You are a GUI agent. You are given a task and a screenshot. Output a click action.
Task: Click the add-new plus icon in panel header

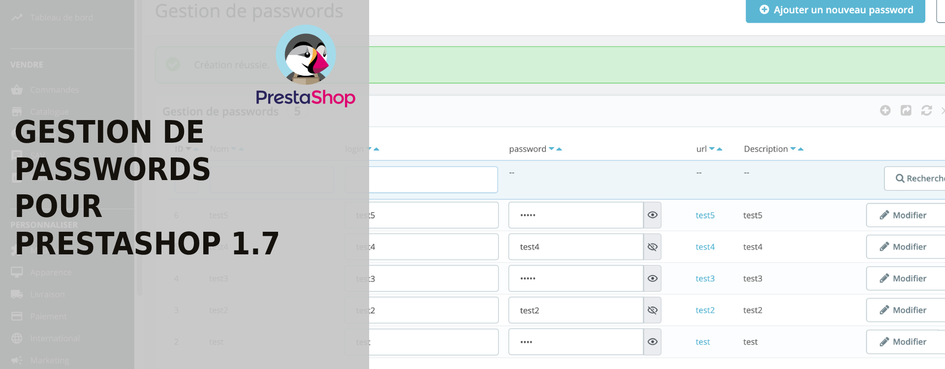point(885,110)
